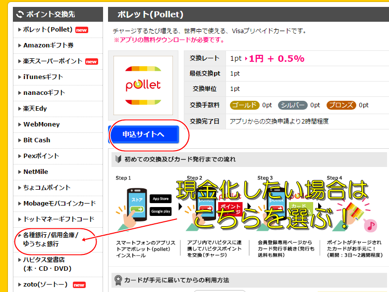The image size is (389, 292).
Task: Open ポレット(Pollet) in the sidebar
Action: pos(48,30)
